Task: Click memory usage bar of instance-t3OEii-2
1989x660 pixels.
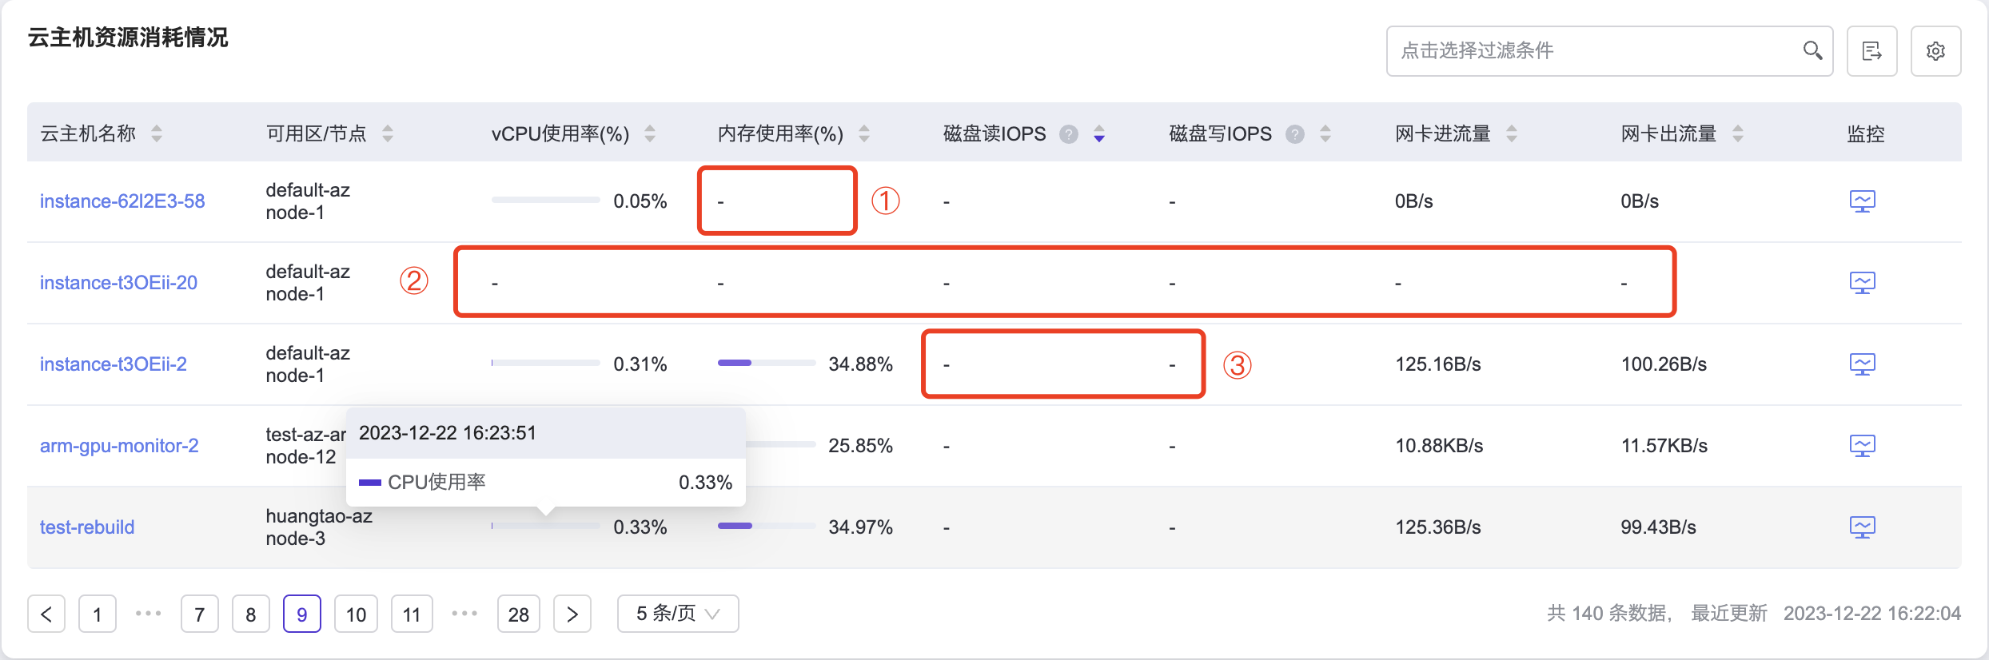Action: pos(766,363)
